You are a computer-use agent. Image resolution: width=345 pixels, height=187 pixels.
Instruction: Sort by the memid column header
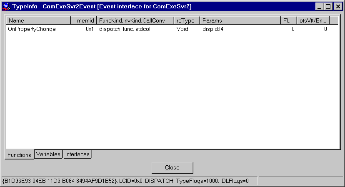click(84, 20)
